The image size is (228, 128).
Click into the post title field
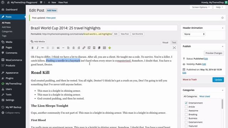point(103,28)
